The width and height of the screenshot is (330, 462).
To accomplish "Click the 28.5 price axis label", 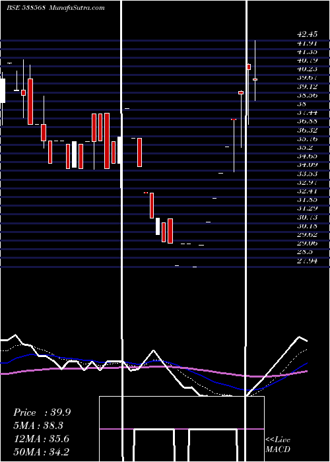I will [x=305, y=252].
